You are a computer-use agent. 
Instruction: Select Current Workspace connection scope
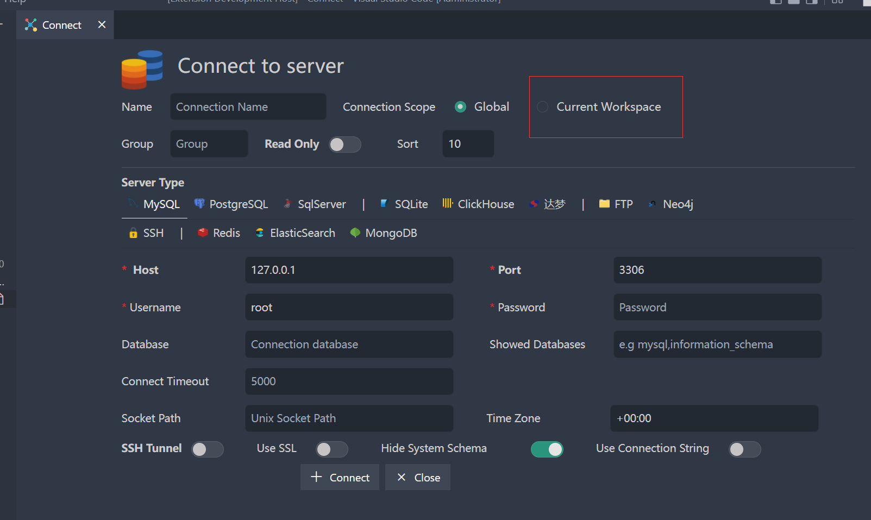pyautogui.click(x=542, y=107)
